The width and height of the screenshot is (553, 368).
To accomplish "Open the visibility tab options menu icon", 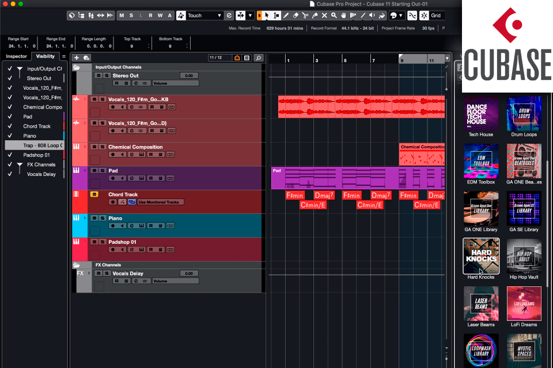I will [x=64, y=56].
